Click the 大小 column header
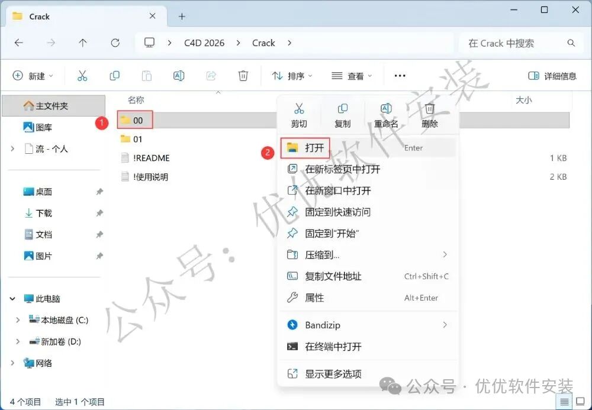 [524, 100]
